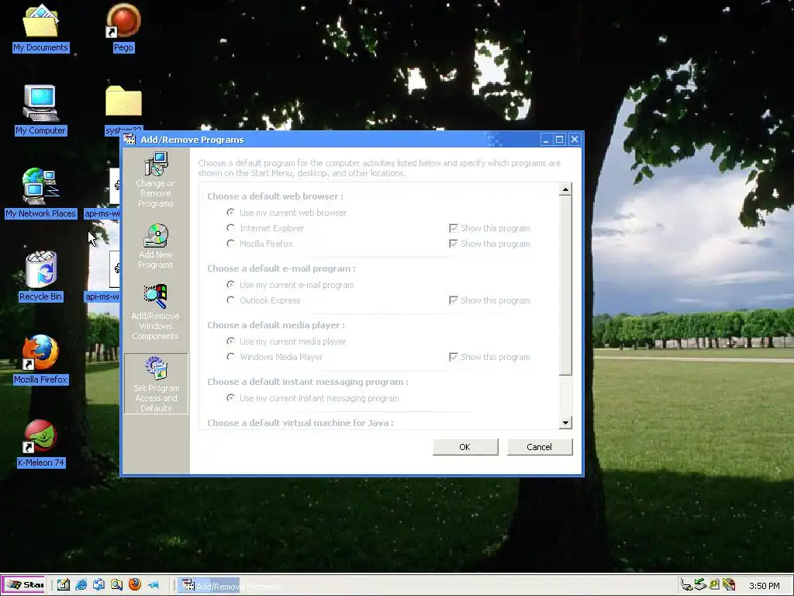The height and width of the screenshot is (596, 794).
Task: Click Add/Remove Programs taskbar button
Action: (x=209, y=585)
